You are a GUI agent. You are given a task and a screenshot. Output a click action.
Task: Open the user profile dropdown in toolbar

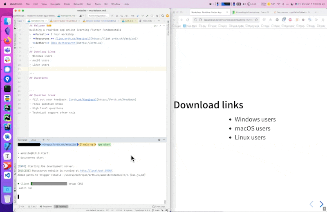81,16
